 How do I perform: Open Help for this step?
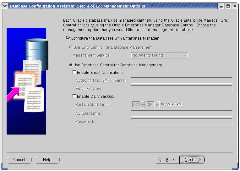tap(47, 160)
